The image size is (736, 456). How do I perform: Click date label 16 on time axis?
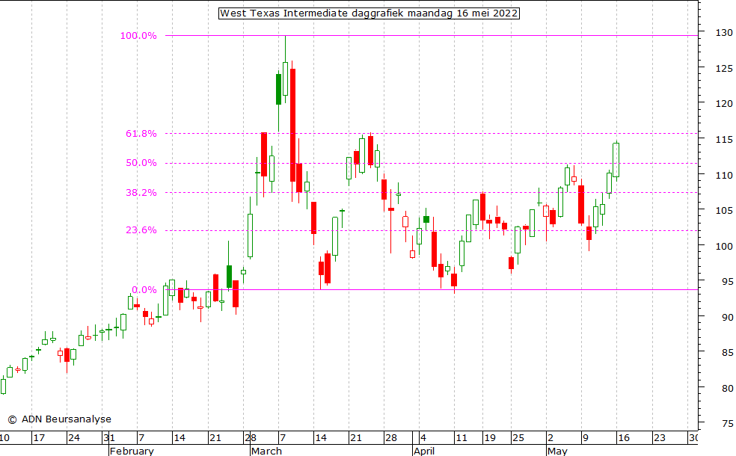tap(624, 438)
